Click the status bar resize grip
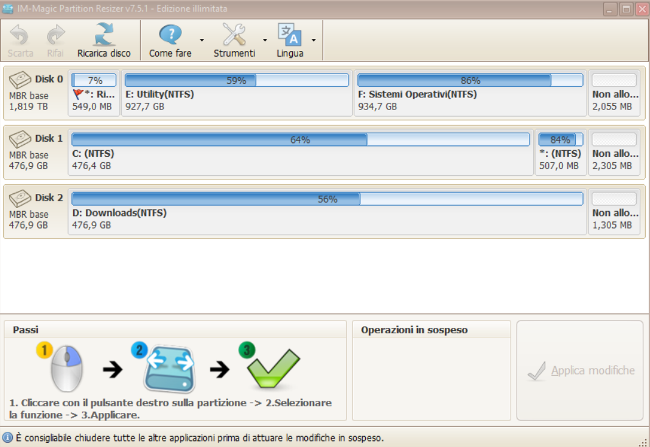Screen dimensions: 650x447 pyautogui.click(x=643, y=442)
